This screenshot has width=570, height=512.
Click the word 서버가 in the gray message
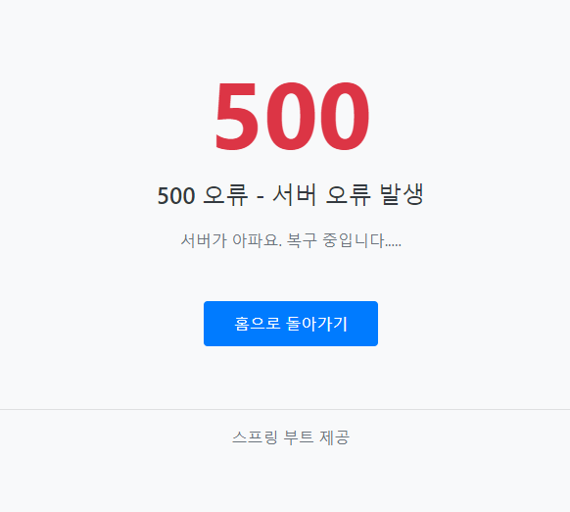pyautogui.click(x=204, y=240)
